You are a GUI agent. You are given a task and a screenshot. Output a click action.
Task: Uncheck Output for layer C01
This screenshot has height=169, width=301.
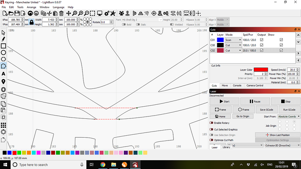[x=262, y=40]
